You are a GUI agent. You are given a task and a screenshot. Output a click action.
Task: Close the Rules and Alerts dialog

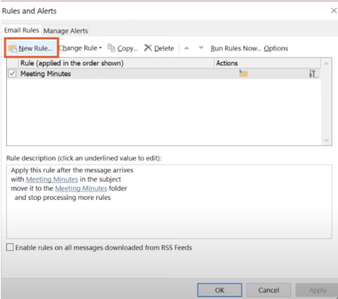click(334, 10)
